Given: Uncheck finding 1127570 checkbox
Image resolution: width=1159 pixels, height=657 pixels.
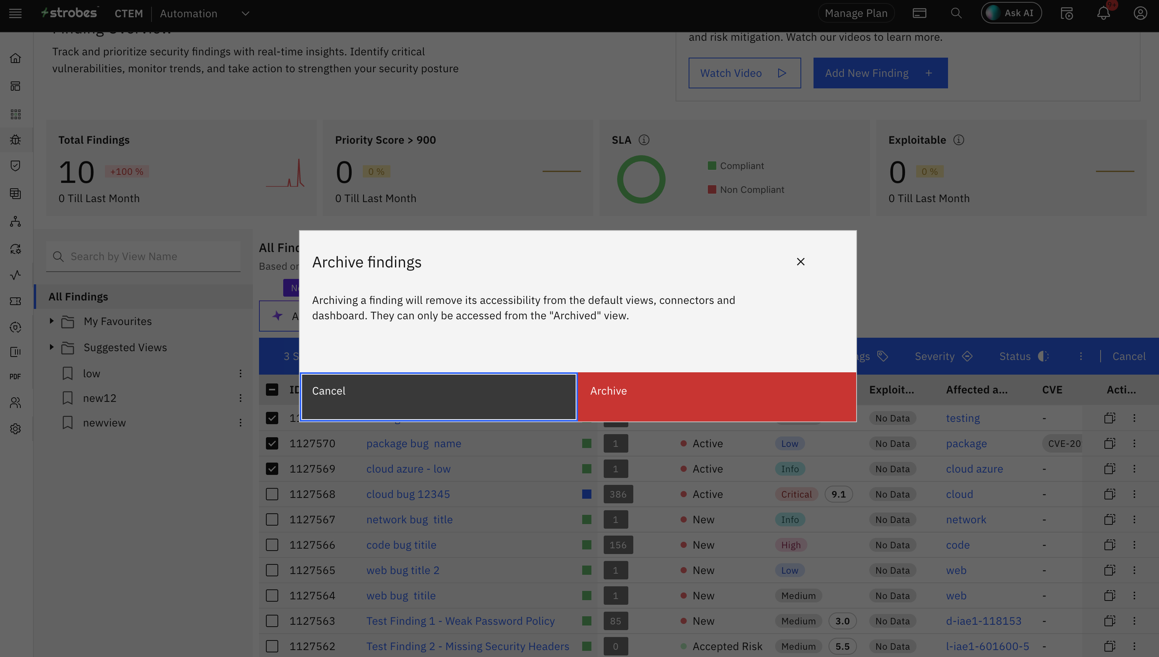Looking at the screenshot, I should coord(272,443).
